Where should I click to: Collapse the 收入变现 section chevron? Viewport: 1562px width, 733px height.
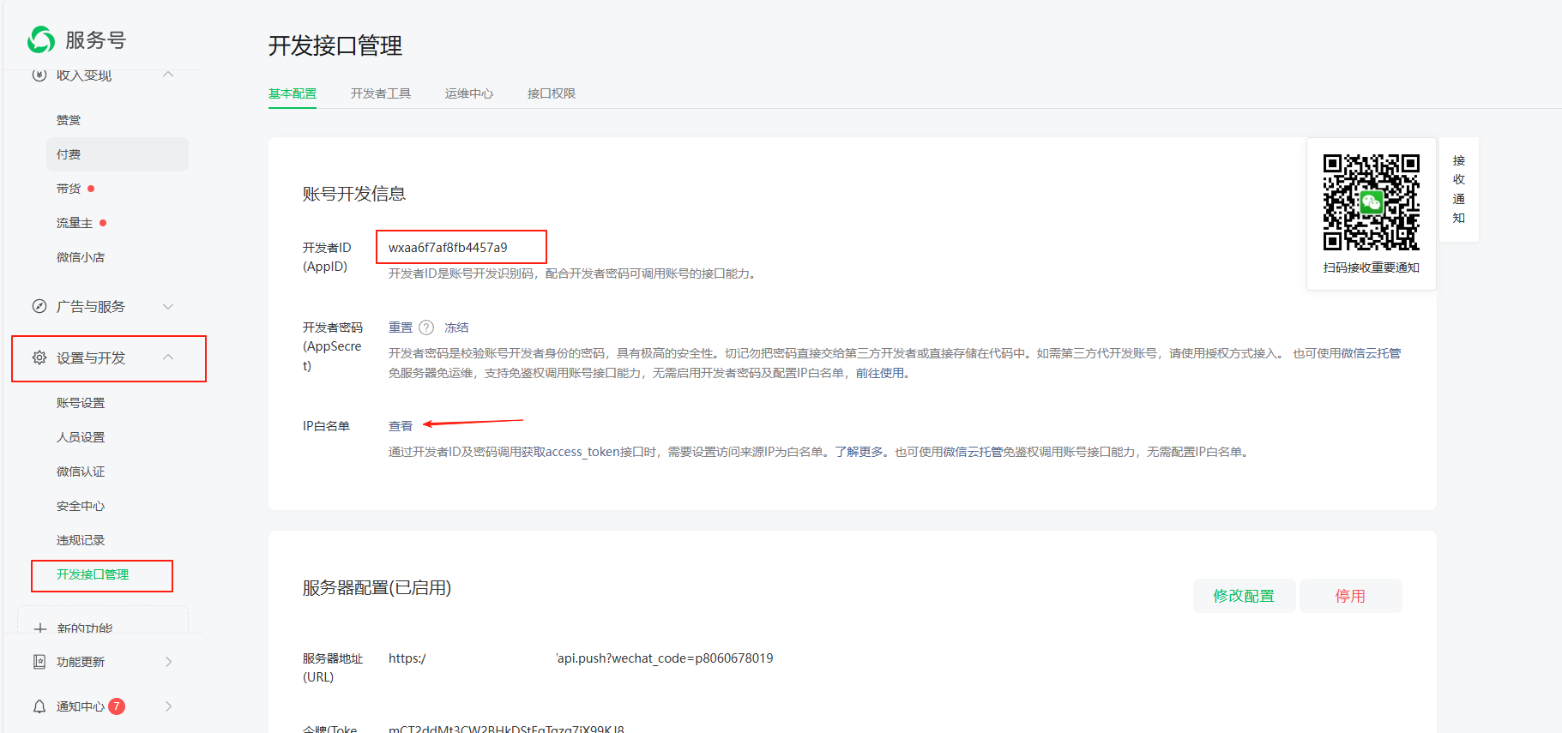(x=168, y=75)
